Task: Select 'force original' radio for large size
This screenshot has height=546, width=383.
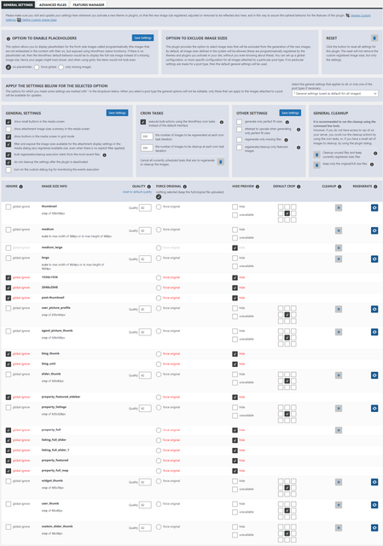Action: [159, 258]
